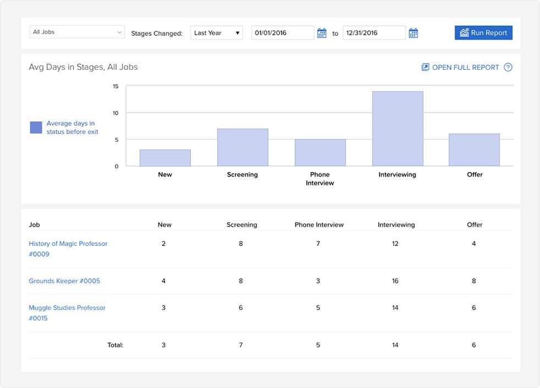Open the start date calendar picker

click(322, 32)
